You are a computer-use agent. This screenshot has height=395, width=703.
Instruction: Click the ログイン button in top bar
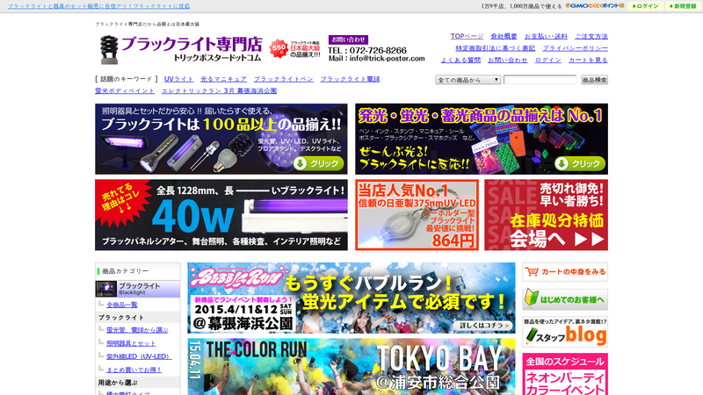point(645,6)
